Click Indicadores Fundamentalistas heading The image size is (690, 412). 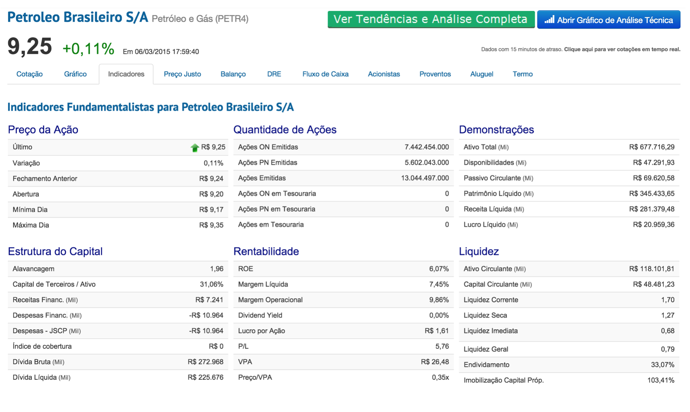click(x=150, y=107)
